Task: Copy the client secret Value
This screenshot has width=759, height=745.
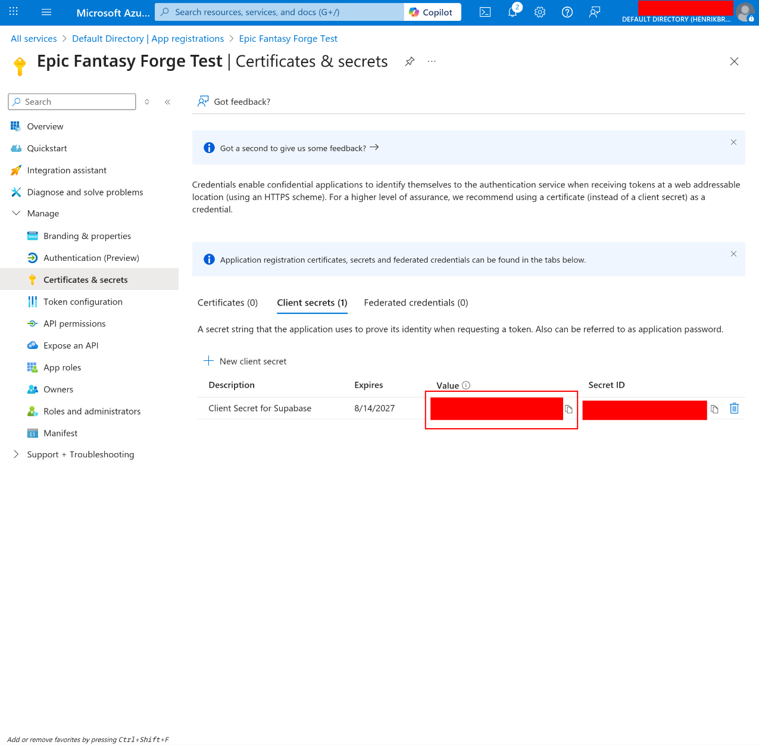Action: coord(569,409)
